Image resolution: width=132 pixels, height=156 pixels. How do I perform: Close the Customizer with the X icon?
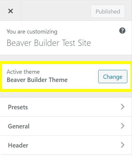click(x=11, y=11)
